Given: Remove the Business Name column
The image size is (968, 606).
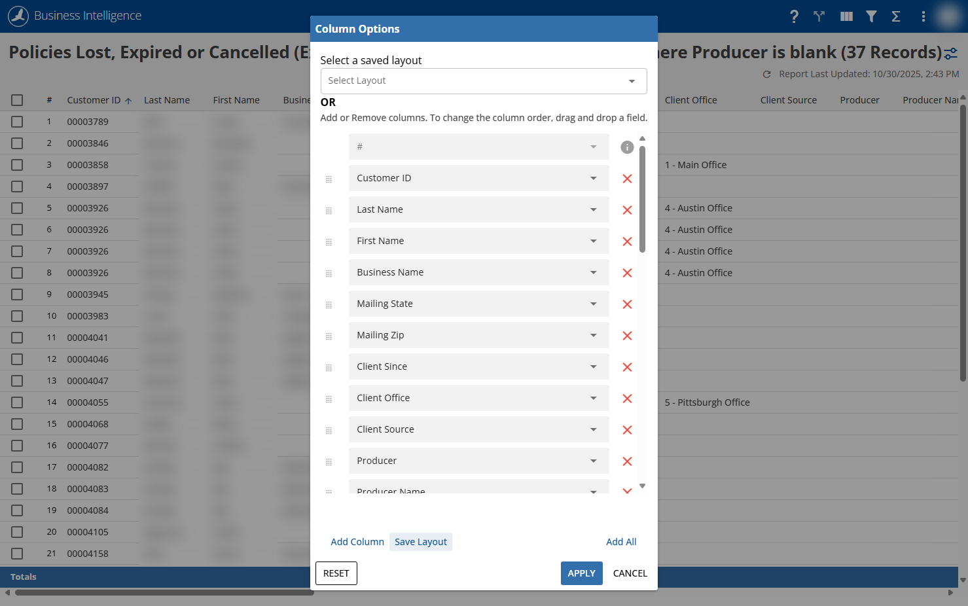Looking at the screenshot, I should click(627, 273).
